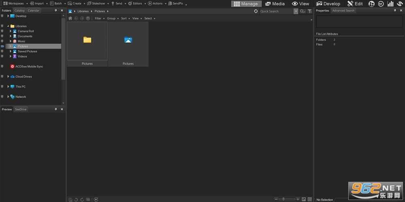Screen dimensions: 405x202
Task: Open the magnifier search options button
Action: coord(302,11)
